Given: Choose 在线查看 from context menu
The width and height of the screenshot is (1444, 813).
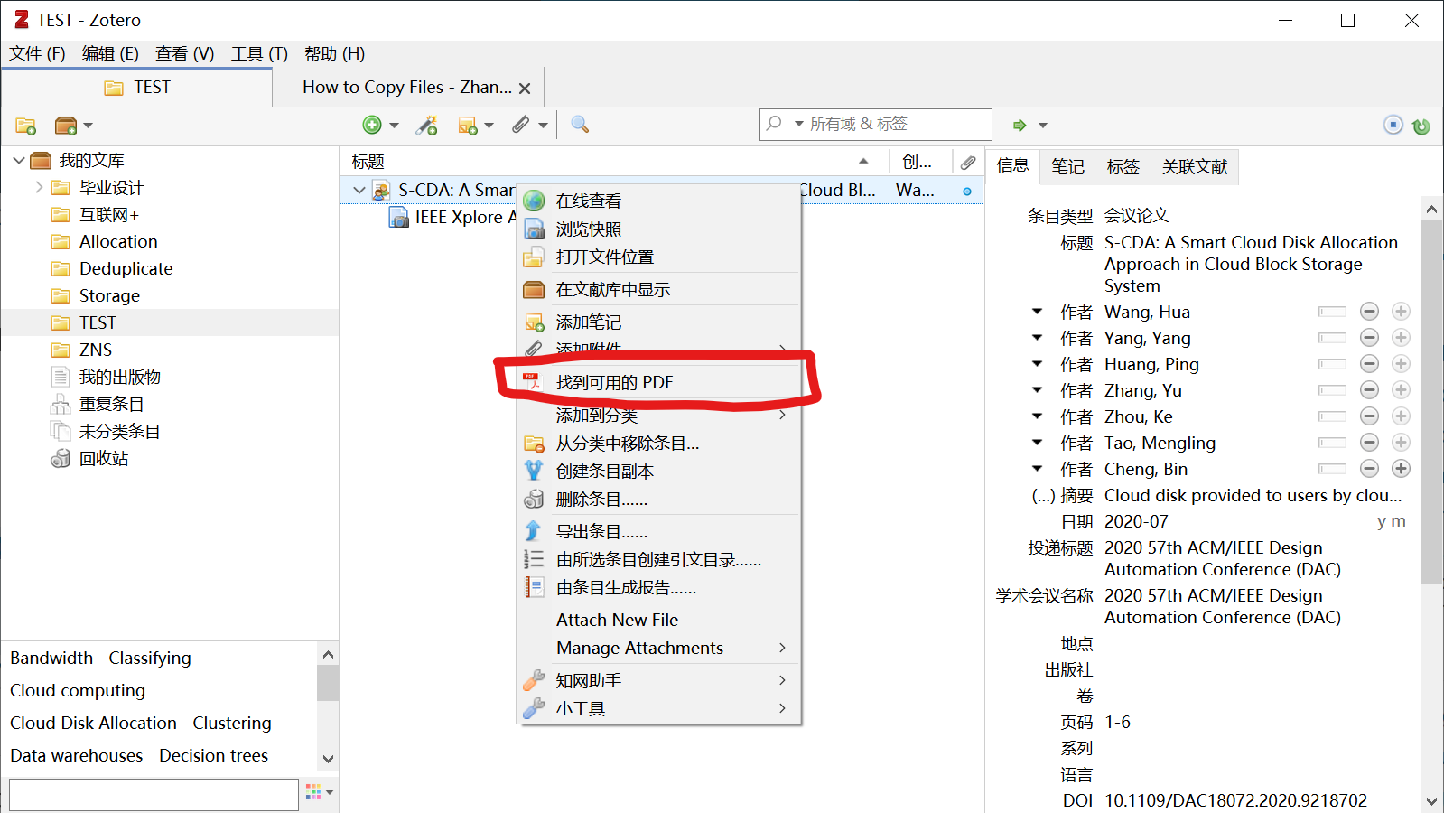Looking at the screenshot, I should pyautogui.click(x=659, y=201).
